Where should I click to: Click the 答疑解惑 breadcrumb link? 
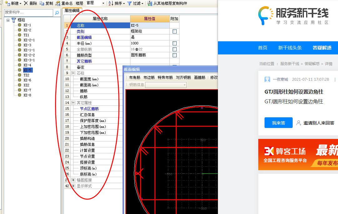tap(312, 64)
